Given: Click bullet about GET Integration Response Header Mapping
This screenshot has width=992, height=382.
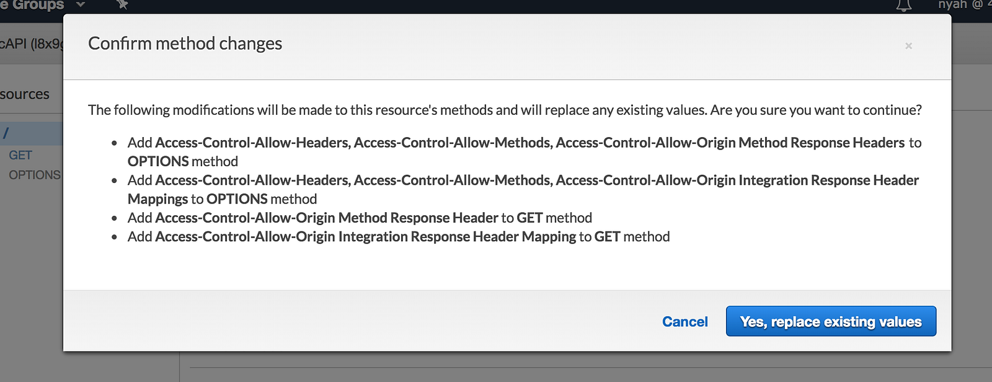Looking at the screenshot, I should (399, 237).
